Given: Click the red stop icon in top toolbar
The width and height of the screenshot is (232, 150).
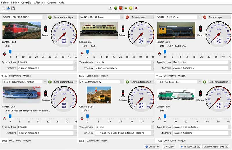Looking at the screenshot, I should coord(121,8).
